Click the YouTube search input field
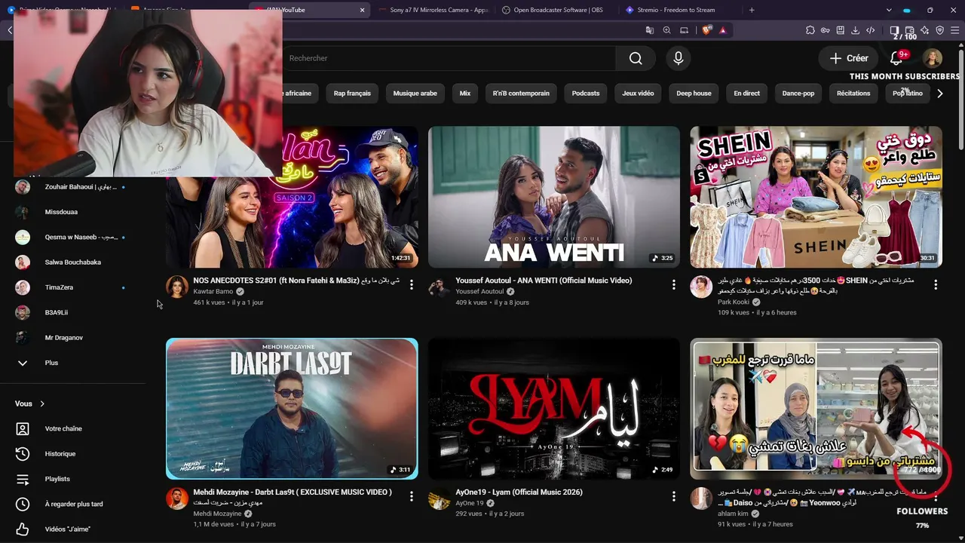Viewport: 965px width, 543px height. (449, 58)
